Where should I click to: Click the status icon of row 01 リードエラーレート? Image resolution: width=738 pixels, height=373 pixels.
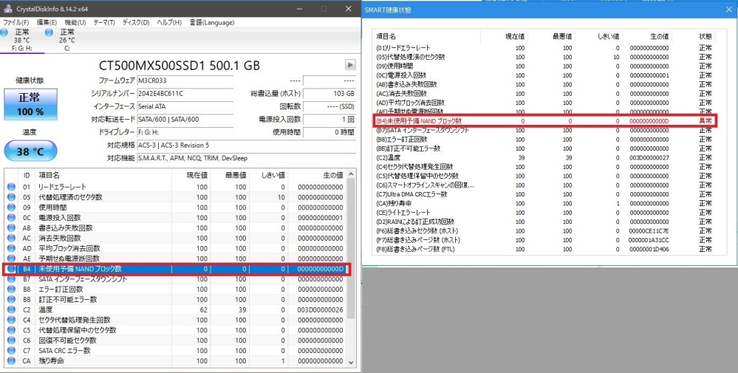pyautogui.click(x=11, y=187)
